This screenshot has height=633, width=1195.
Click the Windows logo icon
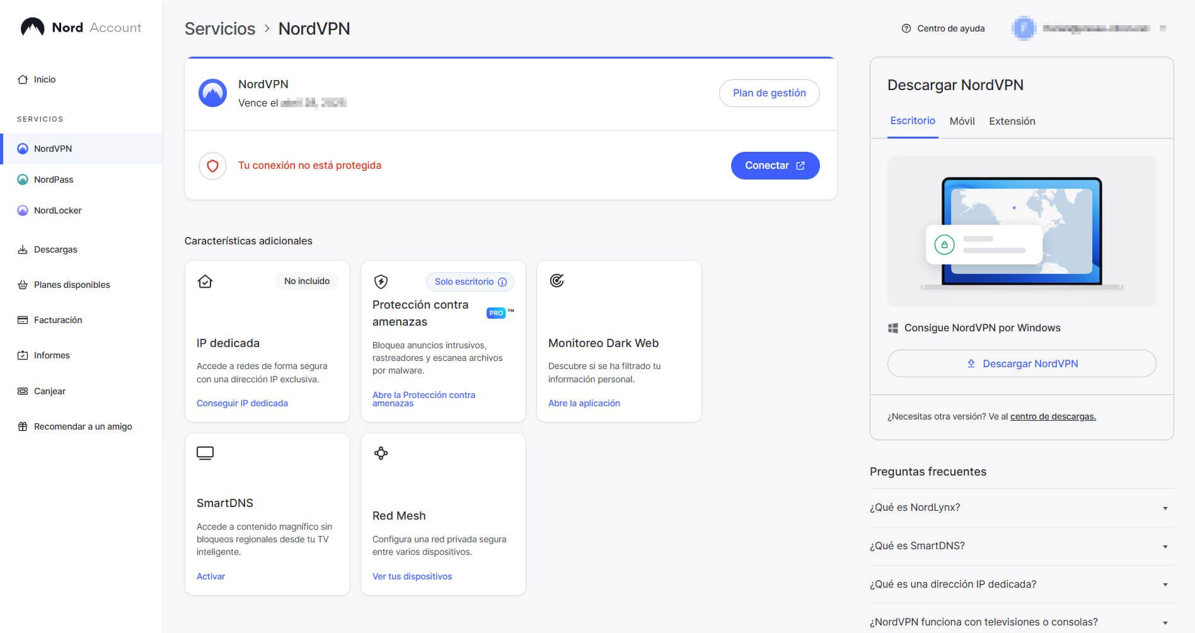[x=893, y=328]
